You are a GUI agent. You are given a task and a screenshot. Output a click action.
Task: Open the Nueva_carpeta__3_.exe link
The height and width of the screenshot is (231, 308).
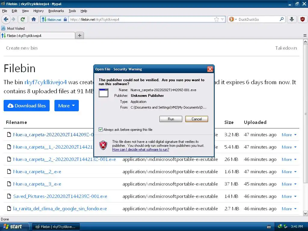coord(37,184)
